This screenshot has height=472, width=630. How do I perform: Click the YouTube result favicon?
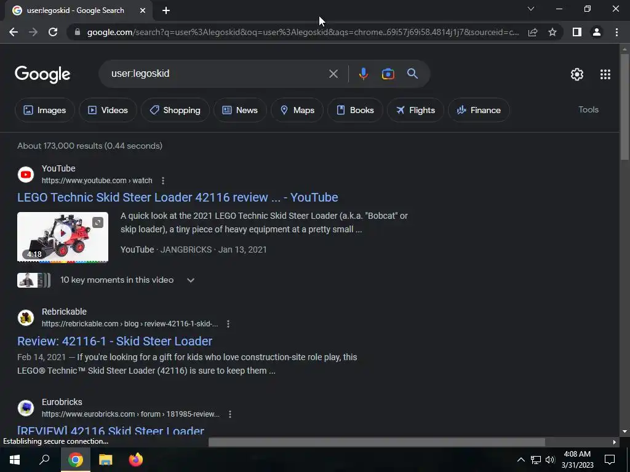pos(26,175)
